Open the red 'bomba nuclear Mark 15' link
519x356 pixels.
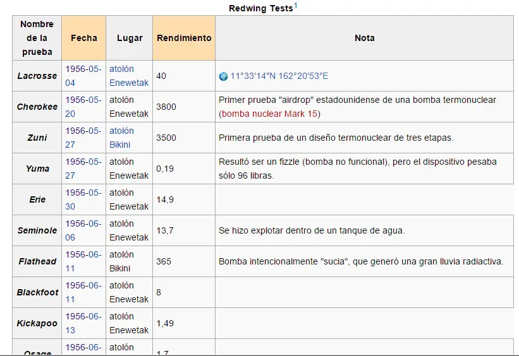269,114
